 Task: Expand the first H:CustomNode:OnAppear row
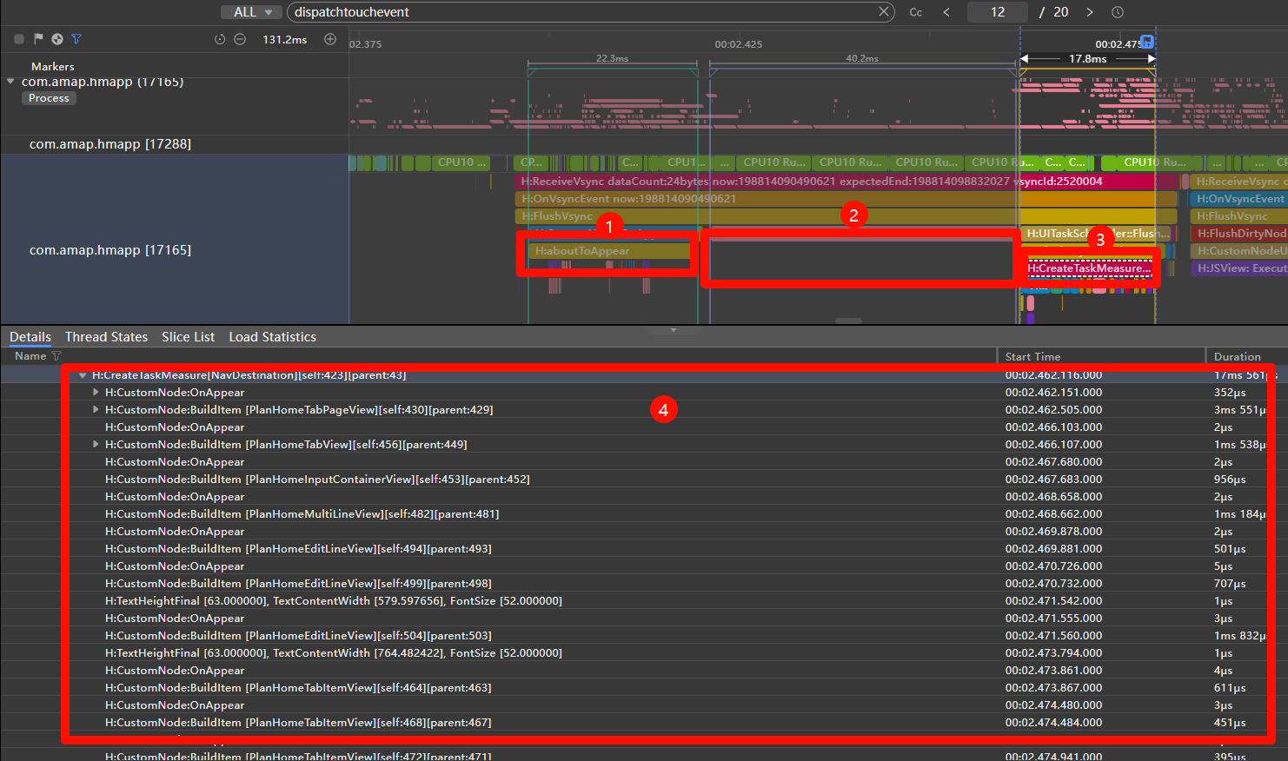(96, 393)
